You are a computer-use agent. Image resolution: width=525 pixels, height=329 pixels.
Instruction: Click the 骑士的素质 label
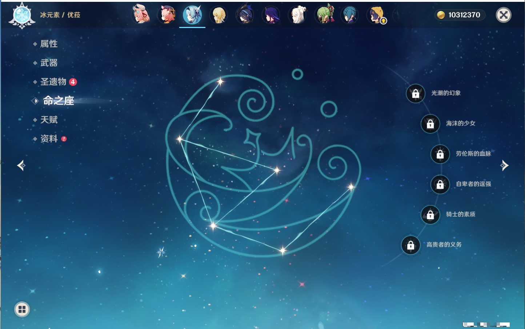[461, 214]
